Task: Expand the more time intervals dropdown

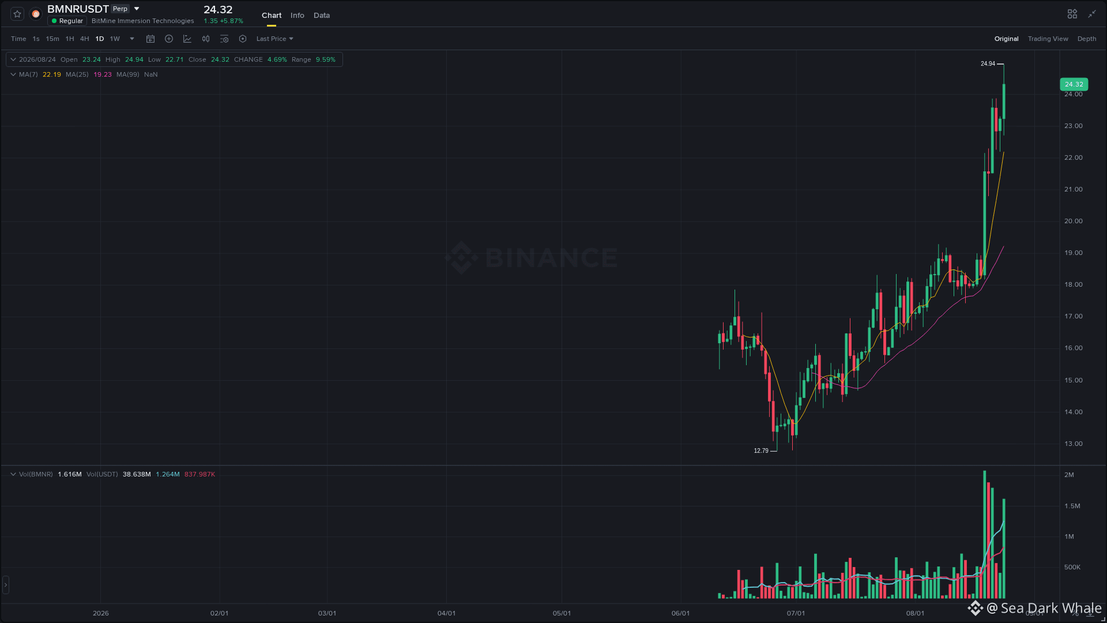Action: [x=132, y=39]
